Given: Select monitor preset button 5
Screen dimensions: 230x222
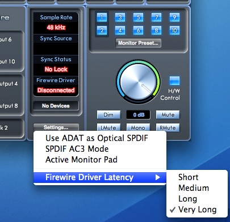Looking at the screenshot, I should (138, 18).
